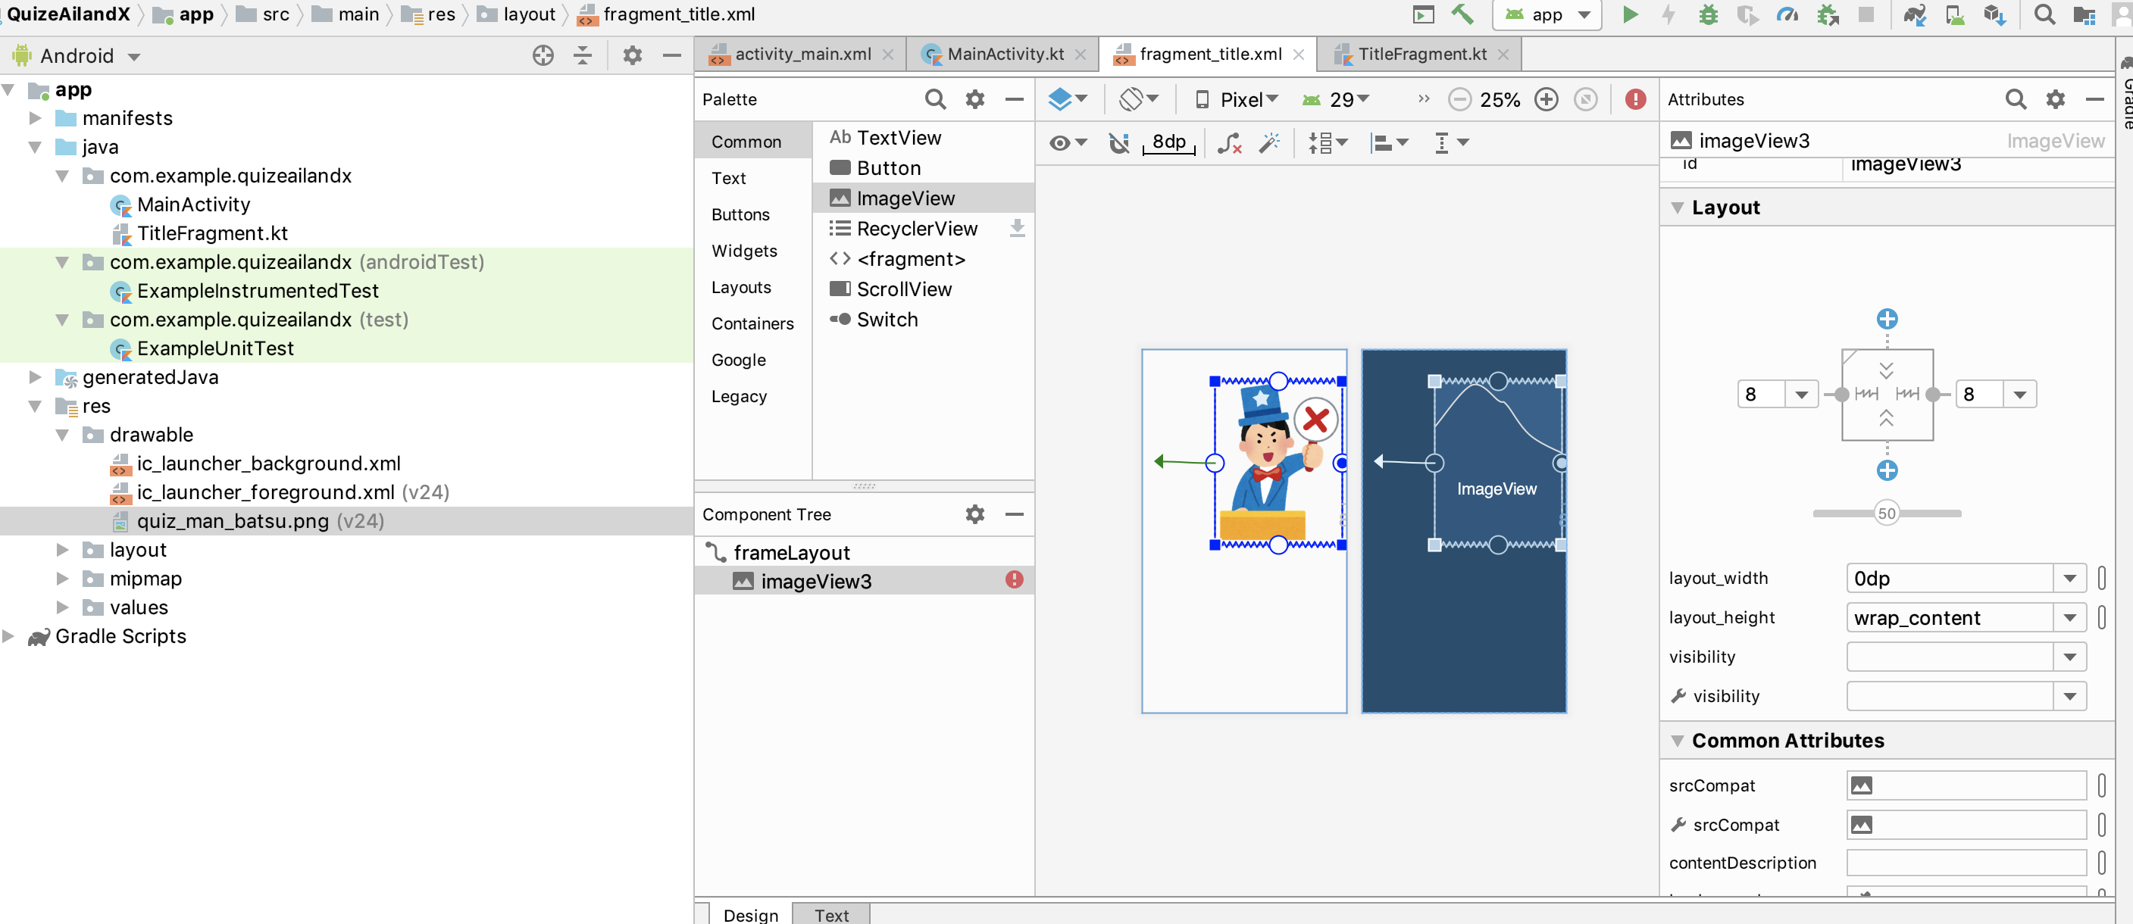The width and height of the screenshot is (2133, 924).
Task: Open the layout_height dropdown
Action: click(x=2069, y=618)
